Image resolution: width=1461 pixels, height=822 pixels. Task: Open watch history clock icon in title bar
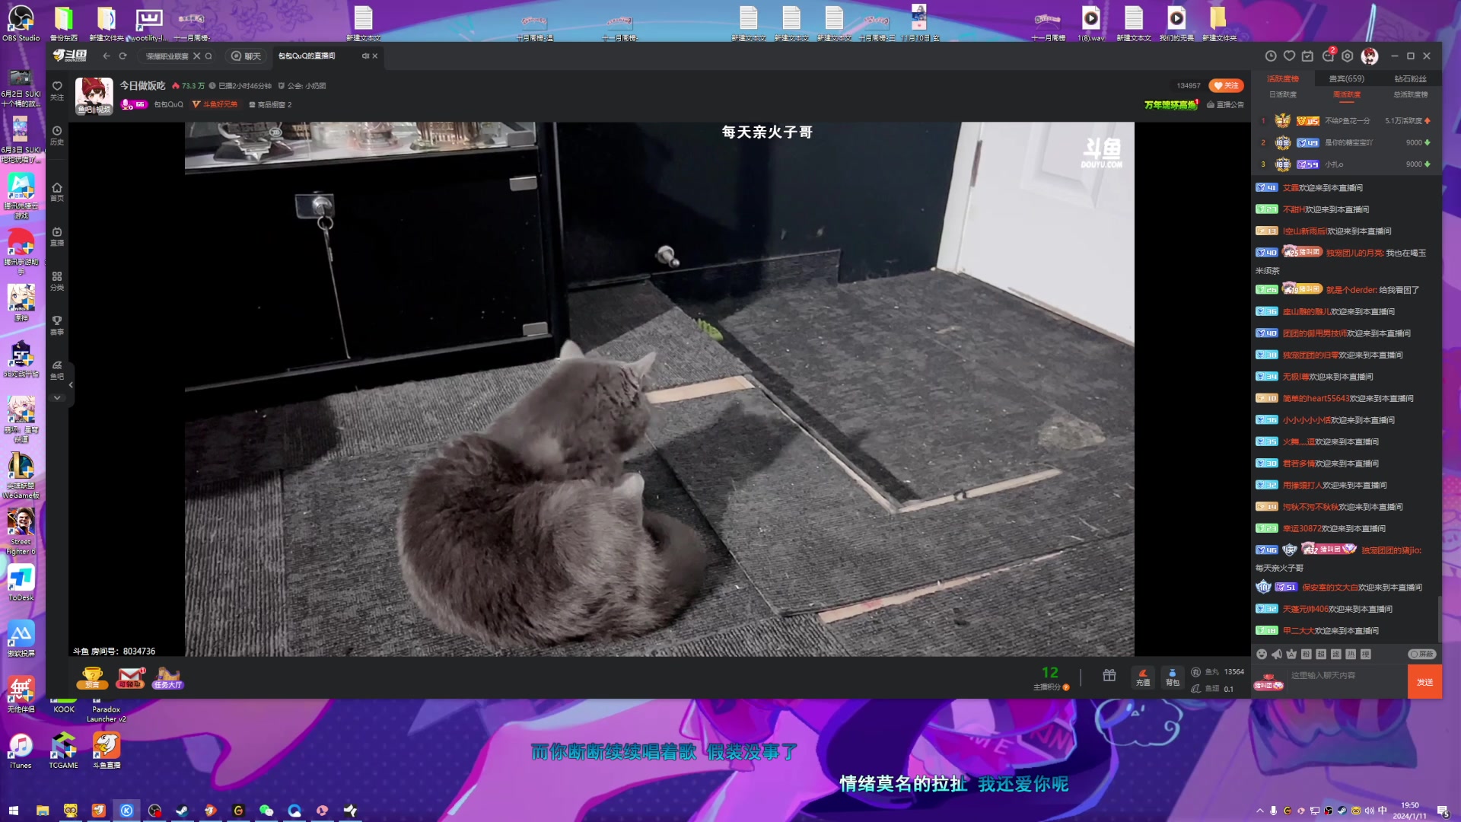pyautogui.click(x=1270, y=56)
